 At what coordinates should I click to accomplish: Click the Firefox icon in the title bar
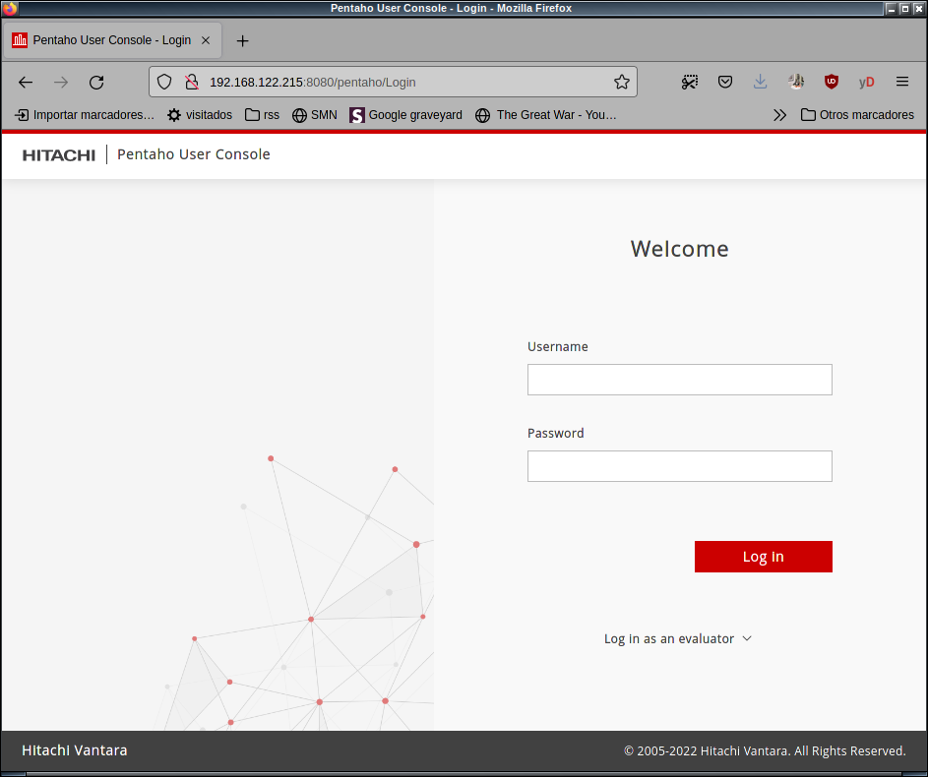pyautogui.click(x=10, y=8)
